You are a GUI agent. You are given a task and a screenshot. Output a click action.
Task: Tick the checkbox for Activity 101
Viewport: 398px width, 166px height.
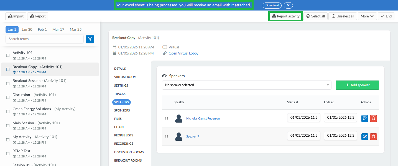click(8, 55)
